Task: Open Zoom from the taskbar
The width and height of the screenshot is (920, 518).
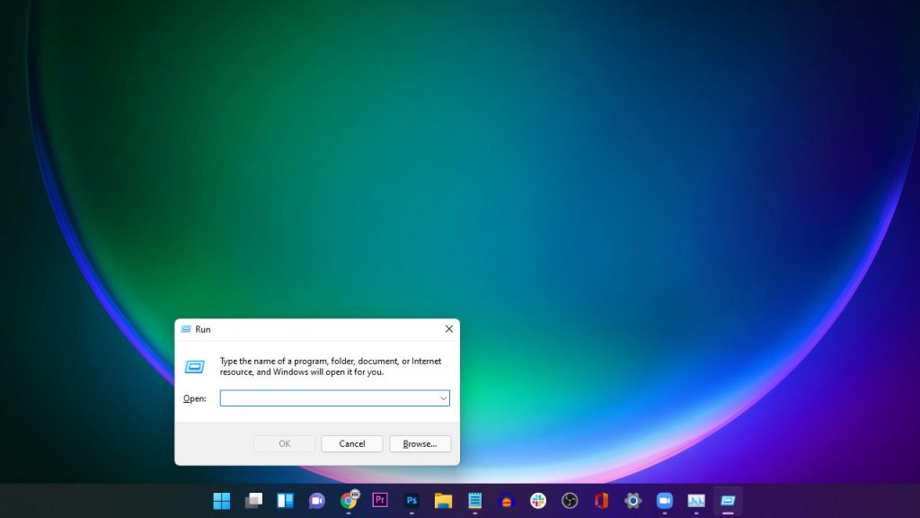Action: pos(665,501)
